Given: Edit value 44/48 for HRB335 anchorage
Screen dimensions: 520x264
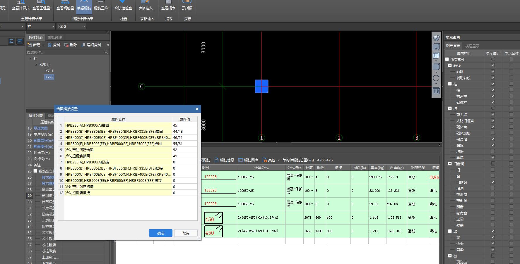Looking at the screenshot, I should [184, 131].
